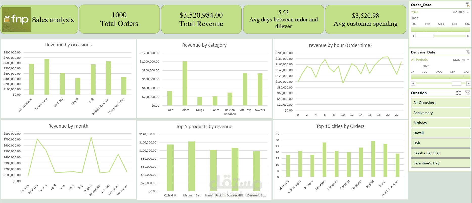Click the Order_Date slicer title
The image size is (472, 203).
pos(421,5)
